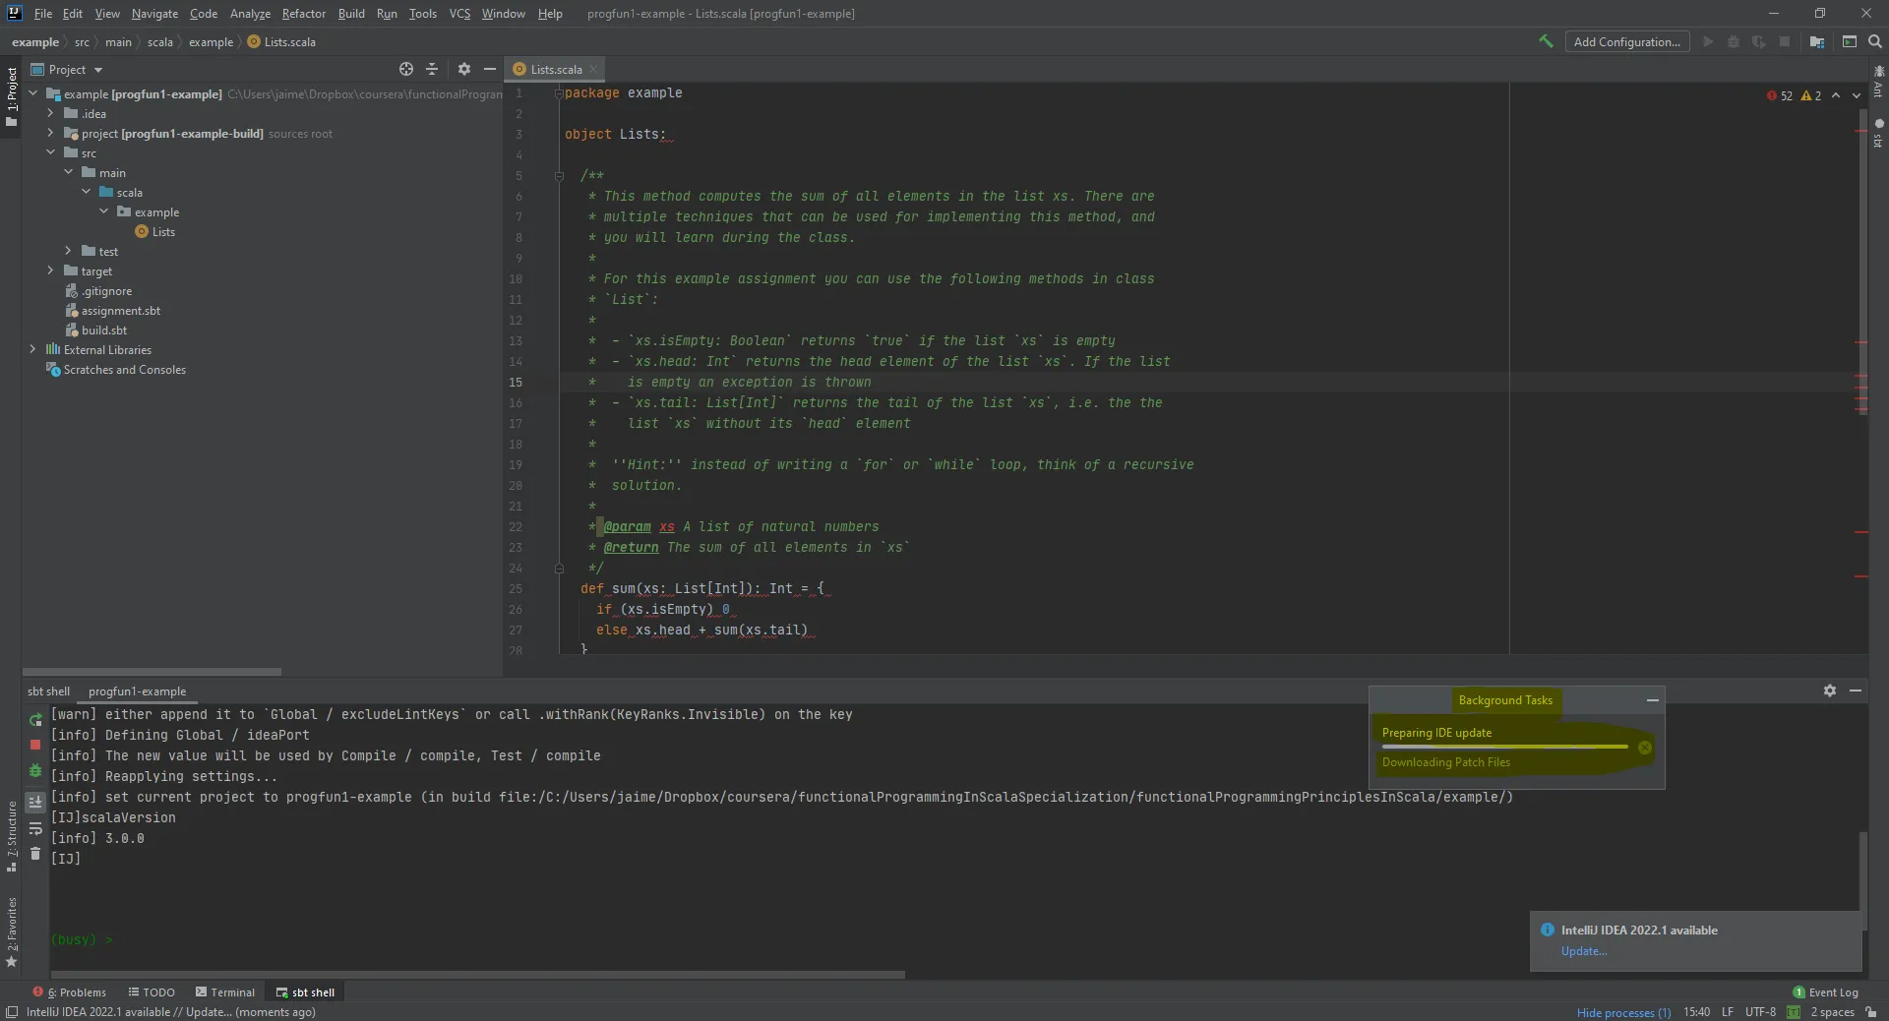This screenshot has height=1021, width=1889.
Task: Click the green Build Project hammer icon
Action: point(1546,41)
